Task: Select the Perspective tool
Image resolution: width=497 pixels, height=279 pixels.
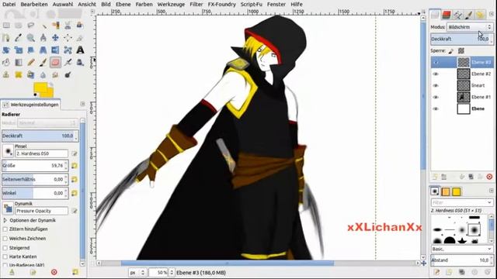Action: click(x=43, y=50)
